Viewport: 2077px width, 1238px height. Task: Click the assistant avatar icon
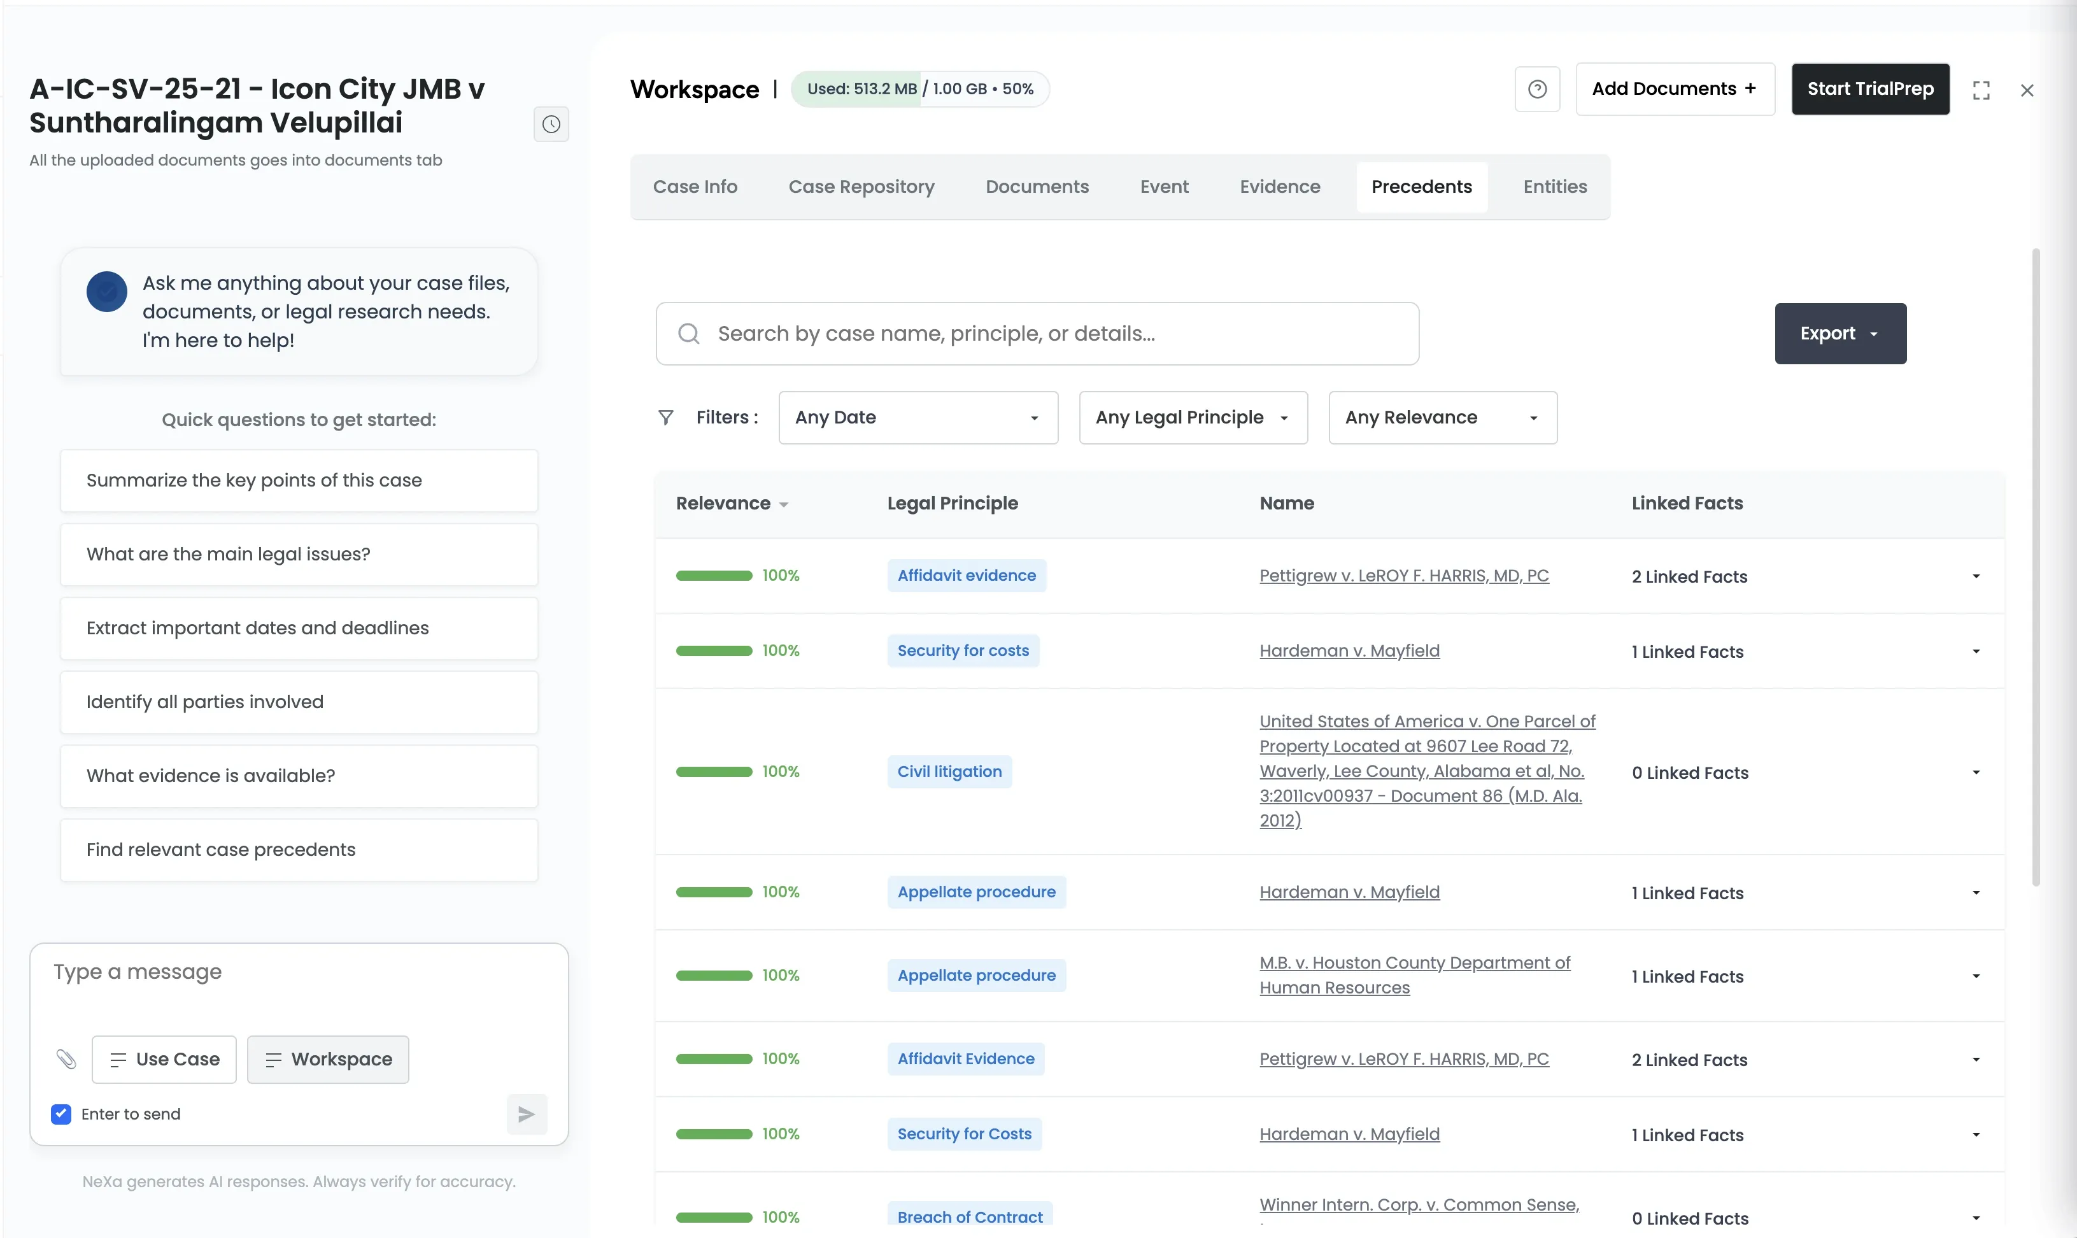[107, 292]
